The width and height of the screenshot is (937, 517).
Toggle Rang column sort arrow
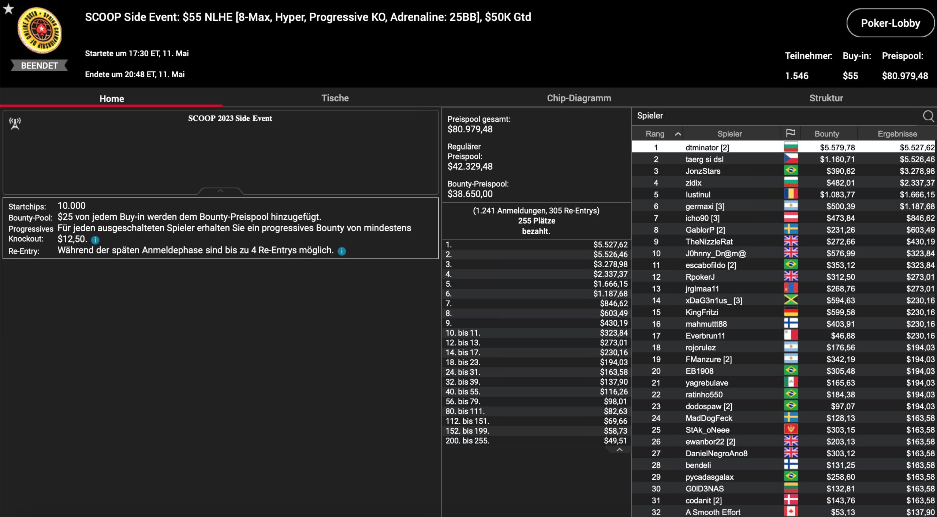pos(678,134)
